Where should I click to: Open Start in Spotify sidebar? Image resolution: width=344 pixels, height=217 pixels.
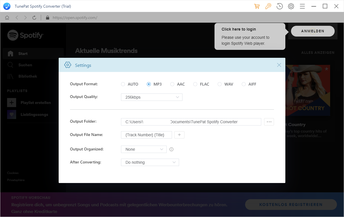[33, 54]
